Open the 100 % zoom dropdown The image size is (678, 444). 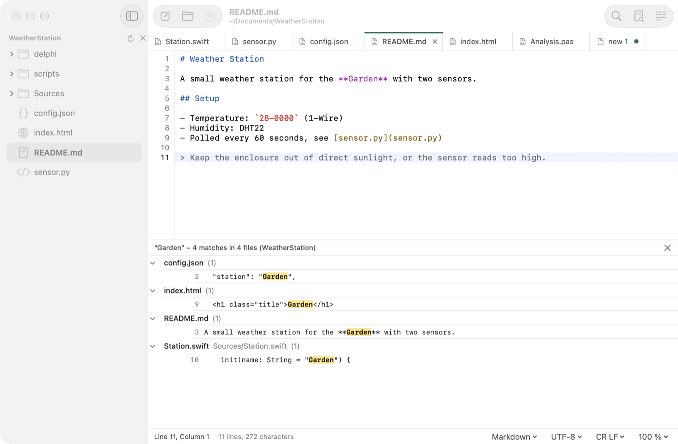pos(653,437)
